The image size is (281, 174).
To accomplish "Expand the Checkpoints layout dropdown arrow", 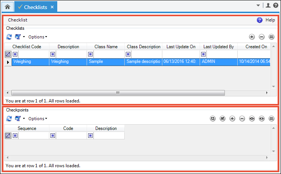I will pos(24,119).
